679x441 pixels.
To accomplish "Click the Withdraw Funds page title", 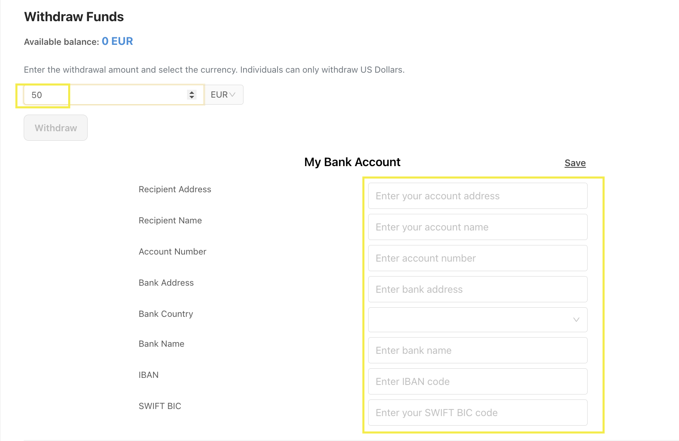I will click(x=74, y=17).
